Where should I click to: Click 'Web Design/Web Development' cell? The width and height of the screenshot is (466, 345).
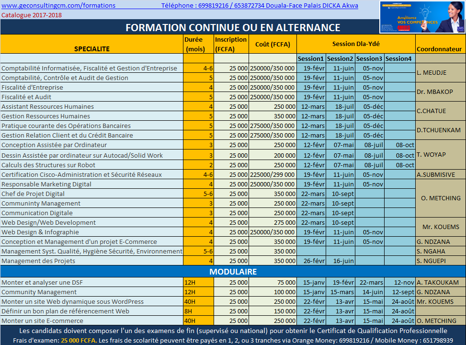click(x=92, y=222)
